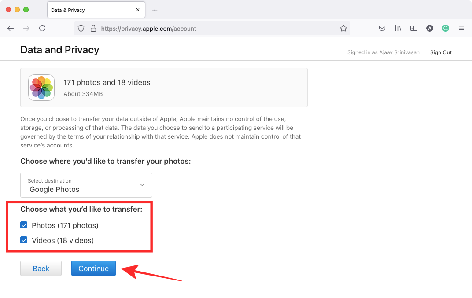Click the Photos app icon thumbnail

click(41, 88)
